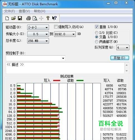The width and height of the screenshot is (135, 140).
Task: Open the 驱动器 drive dropdown
Action: click(x=38, y=27)
